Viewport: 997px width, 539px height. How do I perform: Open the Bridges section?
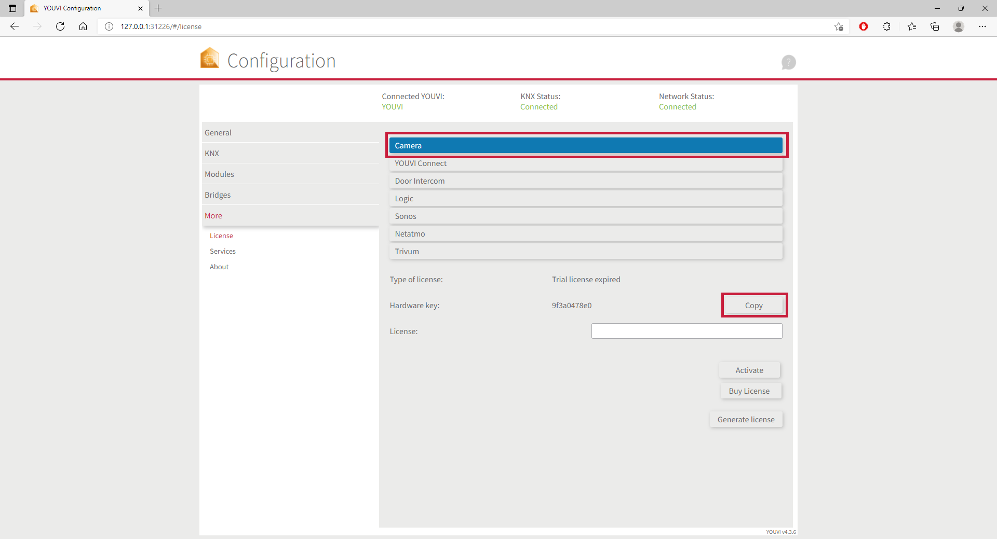(x=291, y=195)
